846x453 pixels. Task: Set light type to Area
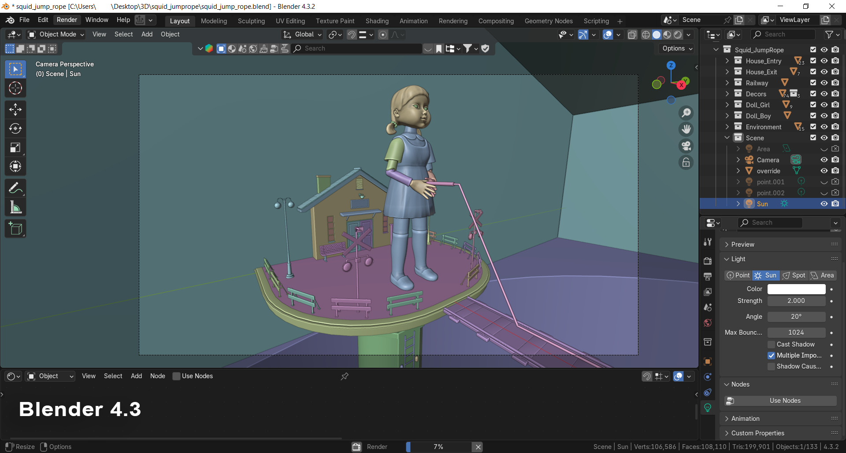tap(822, 275)
